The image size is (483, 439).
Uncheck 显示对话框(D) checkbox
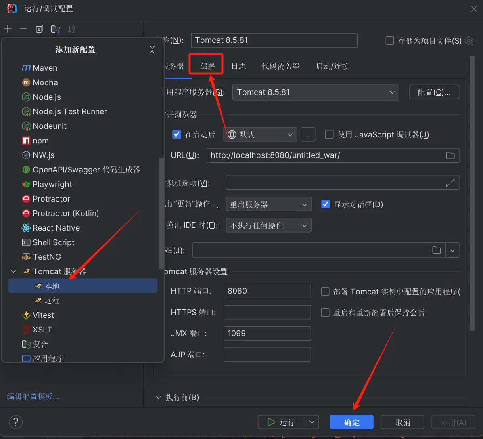point(326,204)
